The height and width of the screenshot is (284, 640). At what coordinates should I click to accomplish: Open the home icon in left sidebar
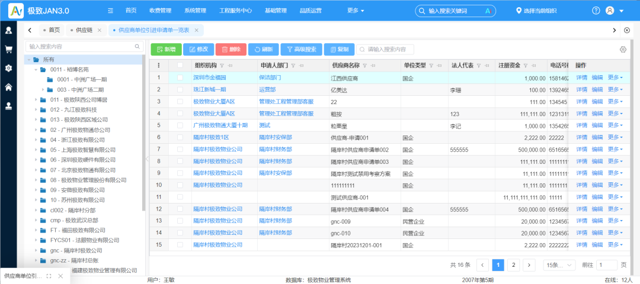[x=8, y=87]
